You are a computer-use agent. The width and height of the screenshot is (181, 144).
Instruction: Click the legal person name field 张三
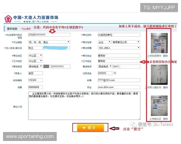tap(35, 48)
